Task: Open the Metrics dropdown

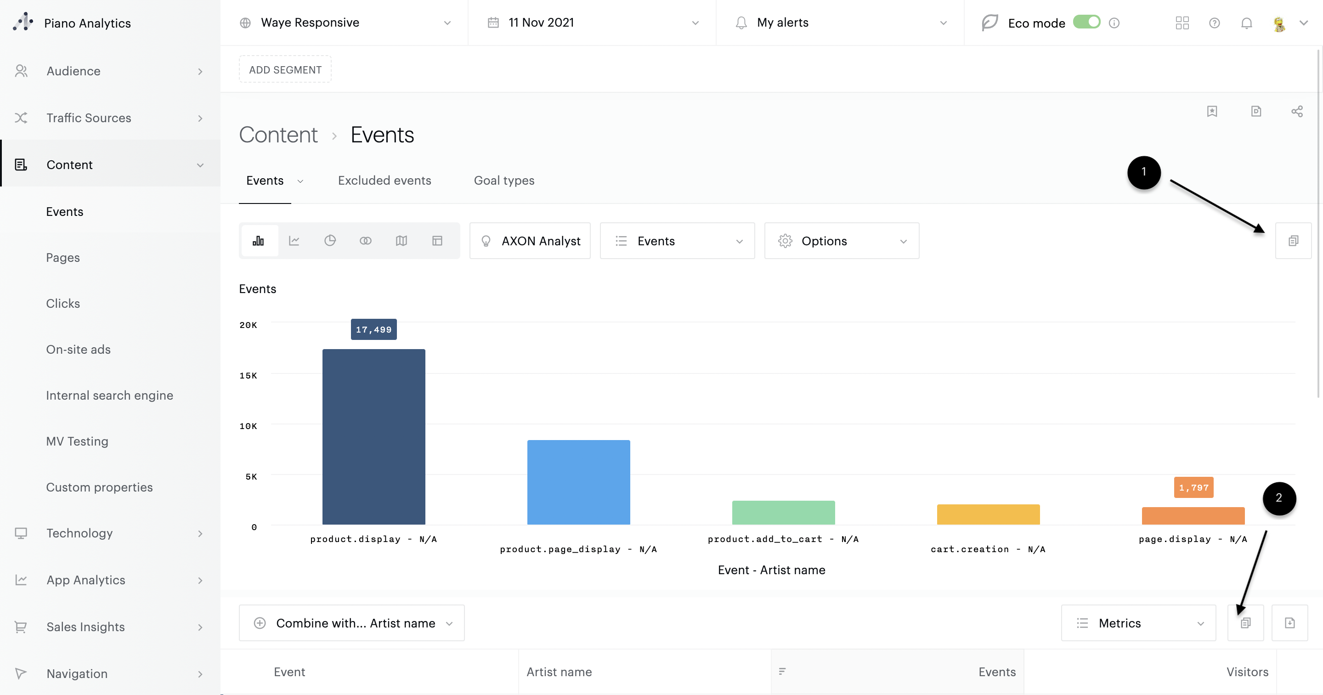Action: tap(1138, 622)
